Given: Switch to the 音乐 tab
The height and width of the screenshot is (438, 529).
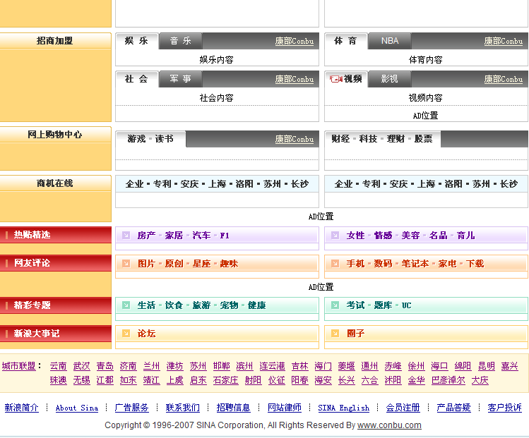Looking at the screenshot, I should click(x=180, y=41).
